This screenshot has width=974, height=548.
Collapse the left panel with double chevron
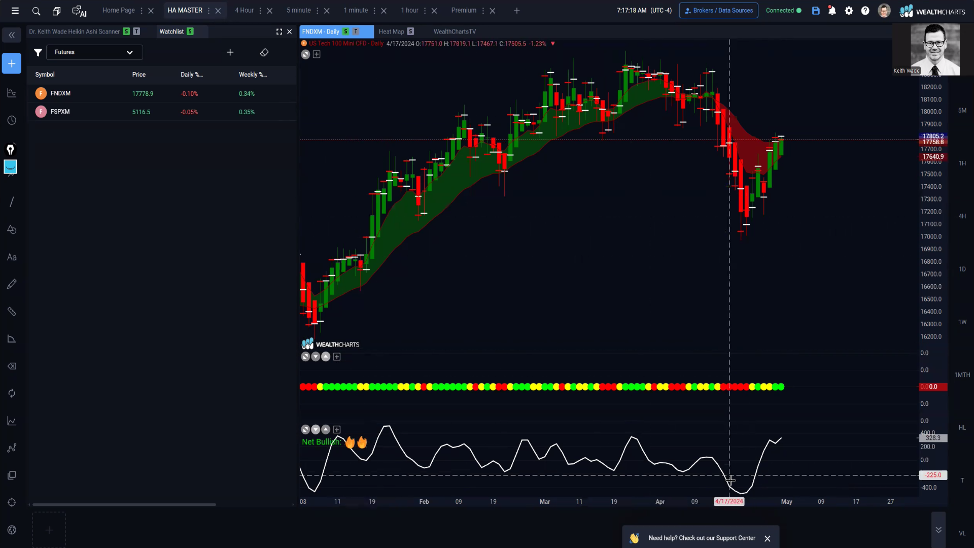[12, 35]
